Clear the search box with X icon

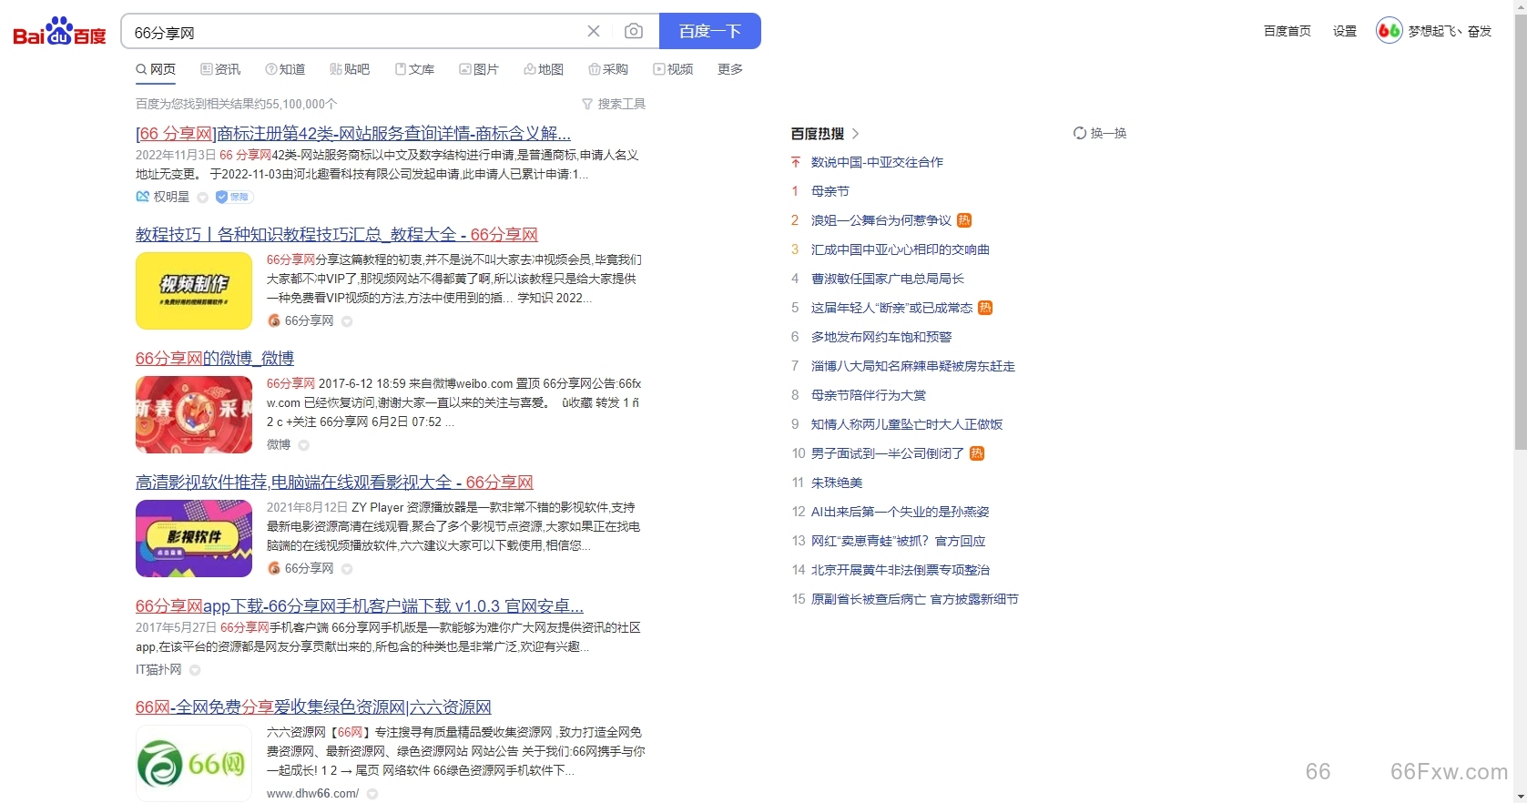pos(594,31)
